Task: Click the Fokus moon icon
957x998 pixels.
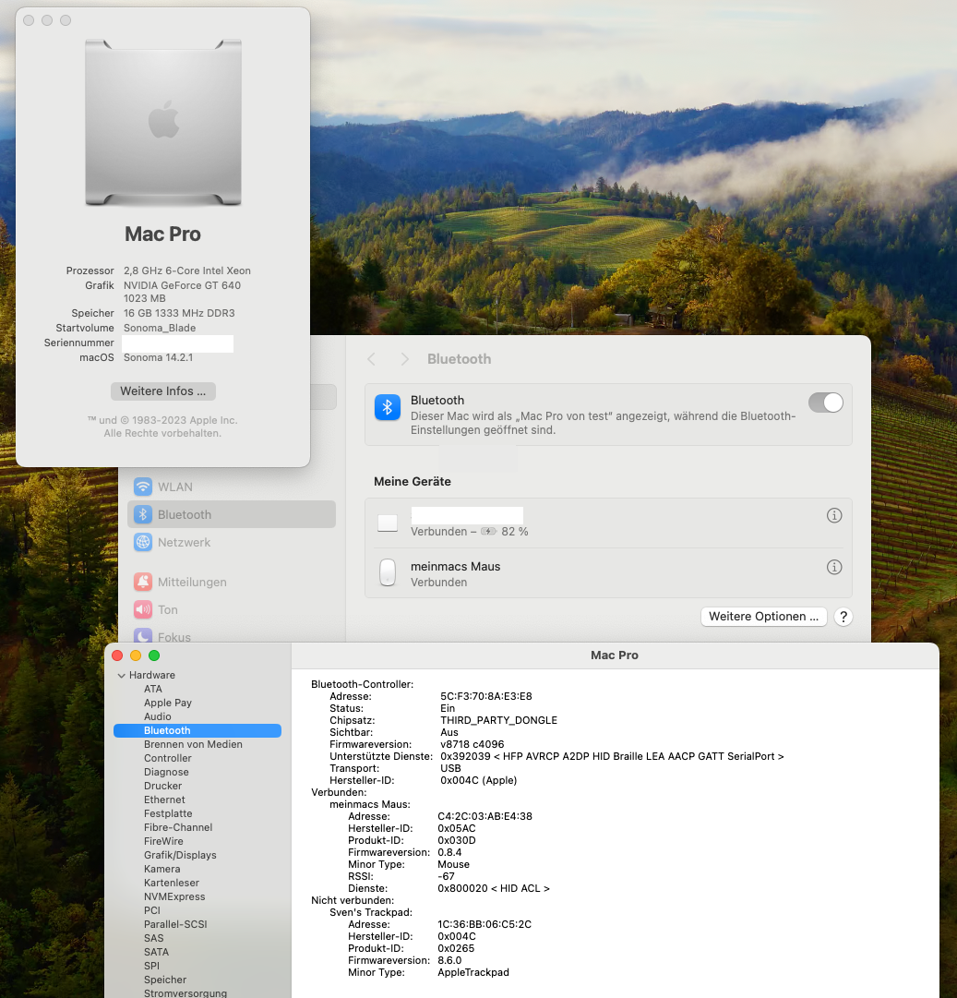Action: (x=143, y=636)
